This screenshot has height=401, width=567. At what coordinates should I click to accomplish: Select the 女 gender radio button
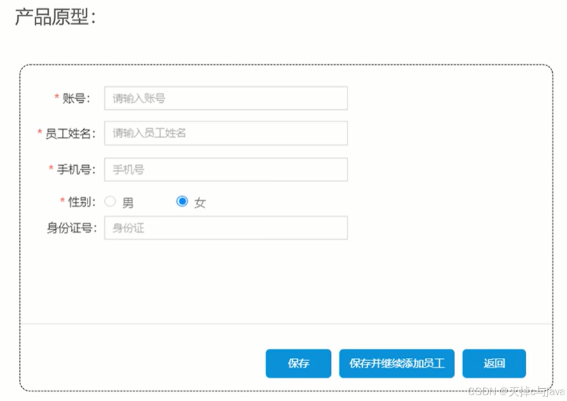click(182, 201)
